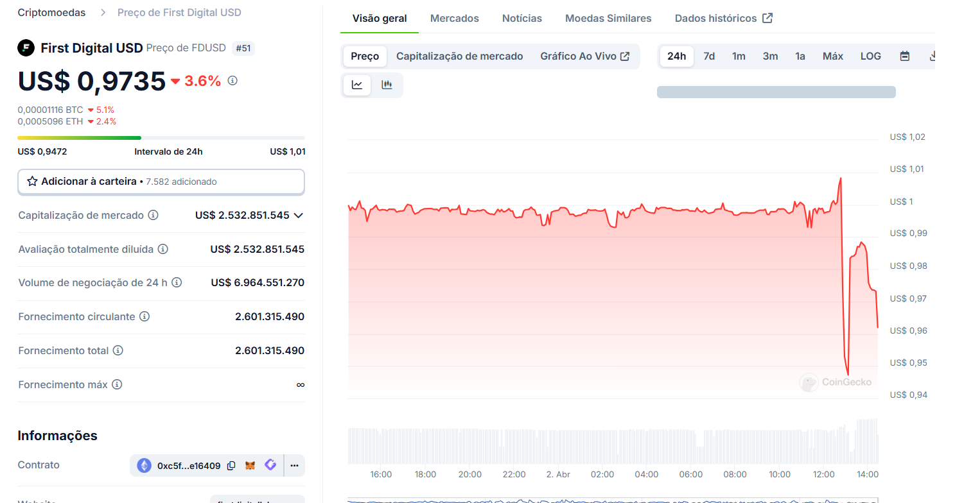The width and height of the screenshot is (955, 503).
Task: Click info icon next to Fornecimento circulante
Action: coord(145,316)
